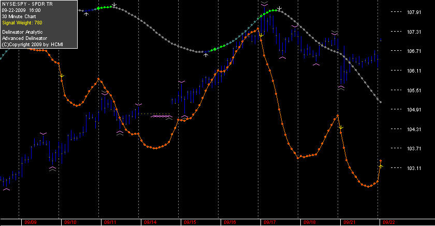The height and width of the screenshot is (226, 435).
Task: Click the 09/22 date label
Action: pyautogui.click(x=389, y=222)
